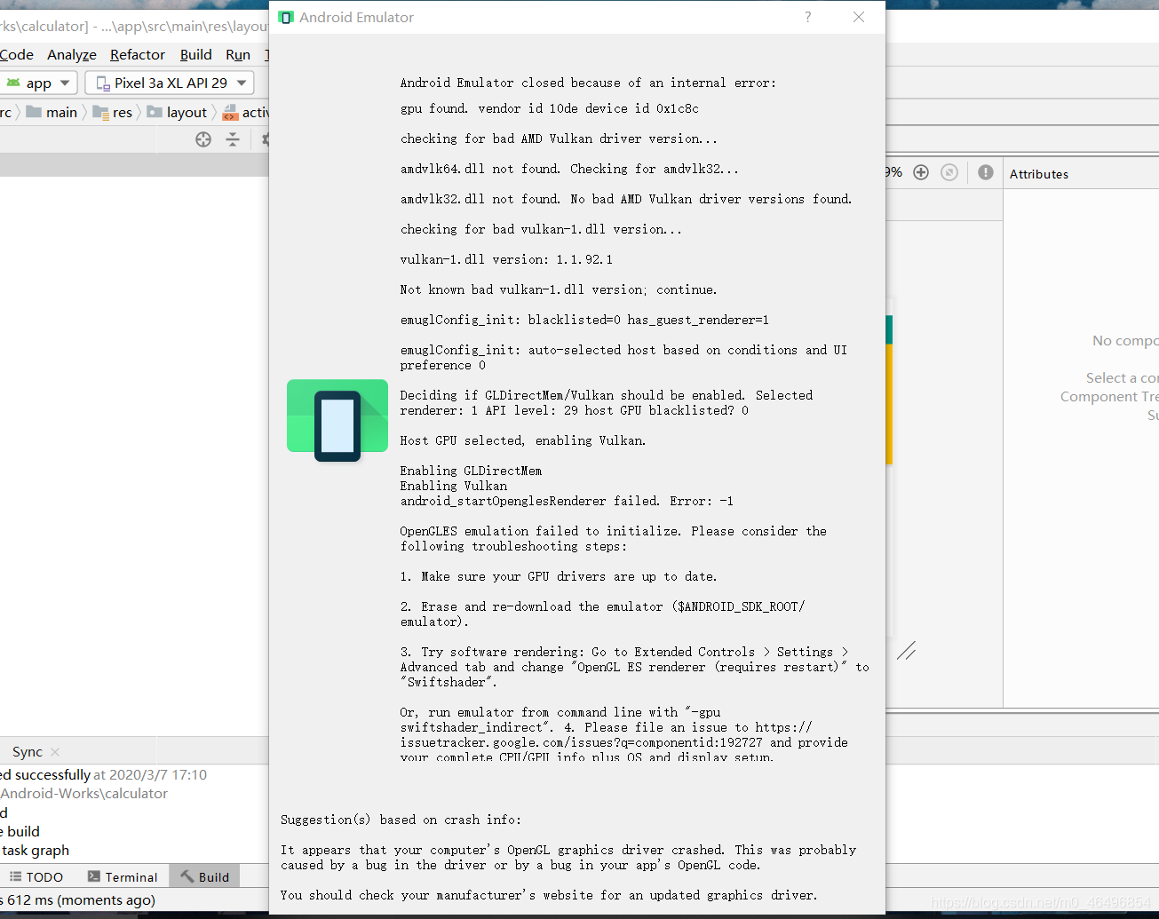Click the help question mark in the emulator dialog
The image size is (1159, 919).
(807, 17)
